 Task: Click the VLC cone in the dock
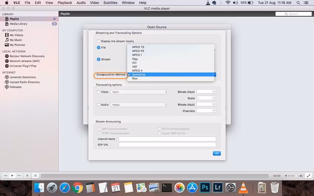(x=243, y=187)
